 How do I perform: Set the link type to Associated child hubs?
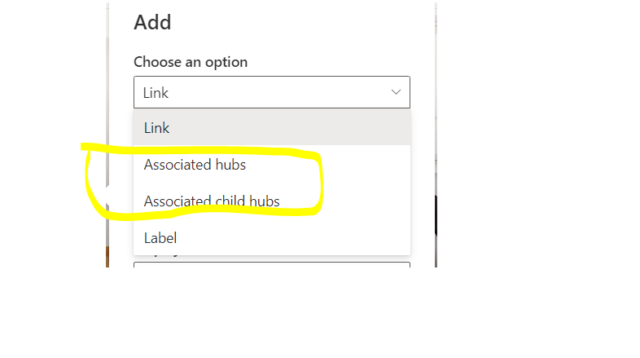coord(212,201)
